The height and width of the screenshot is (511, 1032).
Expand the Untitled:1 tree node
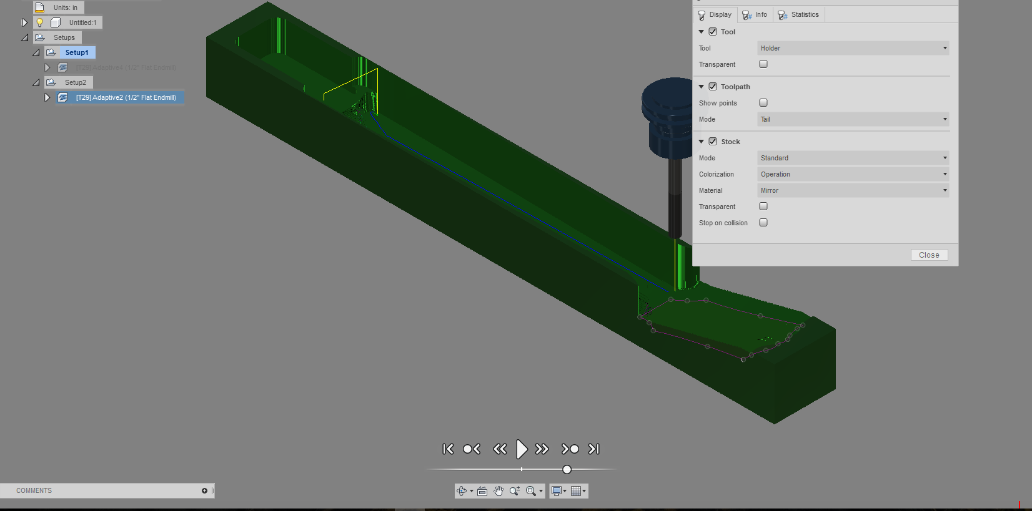coord(24,22)
